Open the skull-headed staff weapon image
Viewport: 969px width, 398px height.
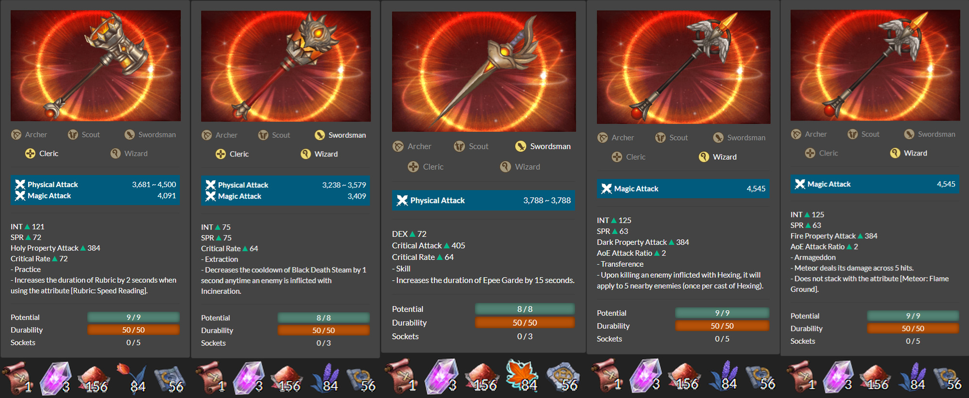[286, 66]
